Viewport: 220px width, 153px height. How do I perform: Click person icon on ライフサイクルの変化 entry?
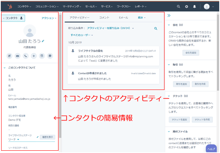click(73, 51)
